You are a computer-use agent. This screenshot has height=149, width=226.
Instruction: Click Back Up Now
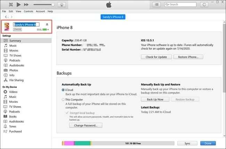155,99
